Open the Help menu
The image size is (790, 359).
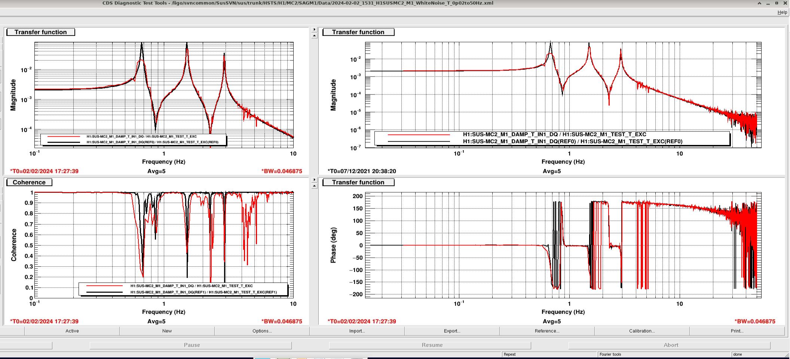[782, 12]
